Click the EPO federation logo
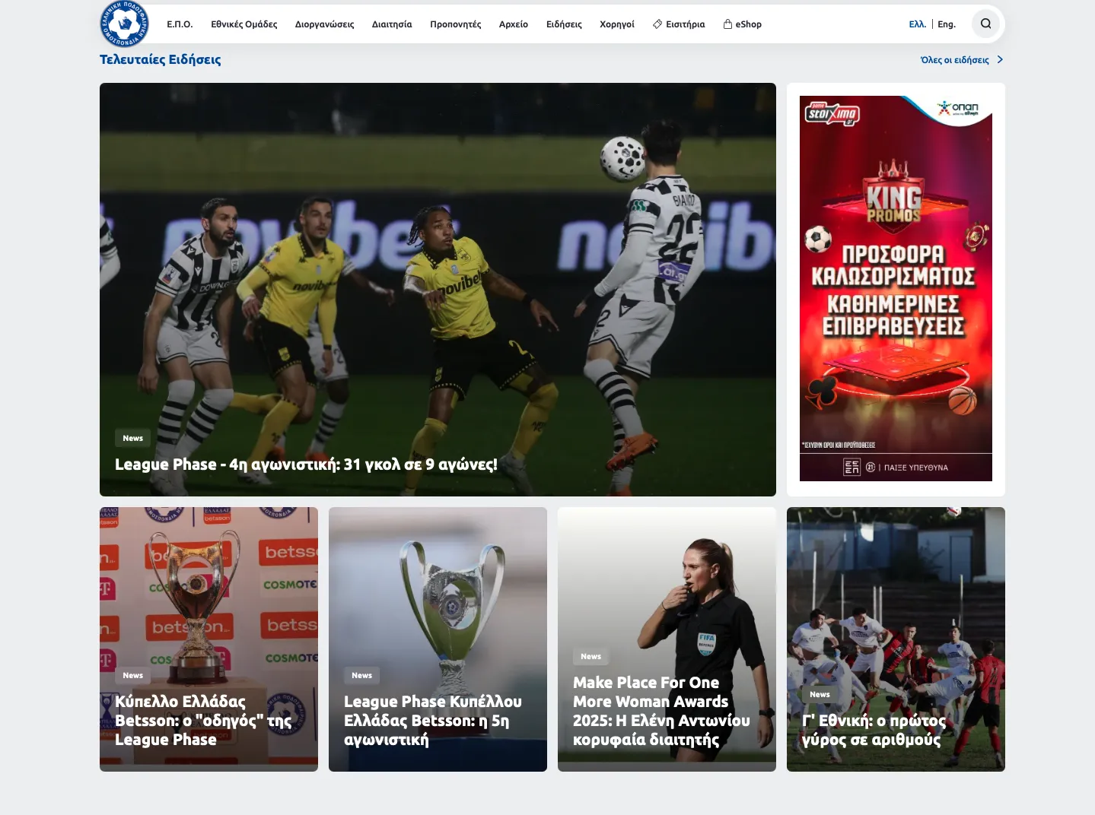Screen dimensions: 1095x815 pos(124,24)
